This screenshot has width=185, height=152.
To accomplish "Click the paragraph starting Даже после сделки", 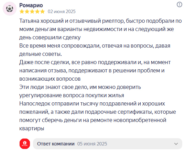I will (95, 71).
